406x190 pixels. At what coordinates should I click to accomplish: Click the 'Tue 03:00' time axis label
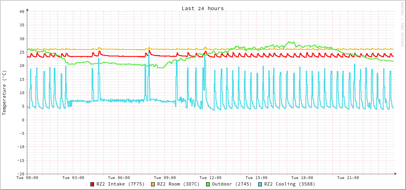pos(73,178)
